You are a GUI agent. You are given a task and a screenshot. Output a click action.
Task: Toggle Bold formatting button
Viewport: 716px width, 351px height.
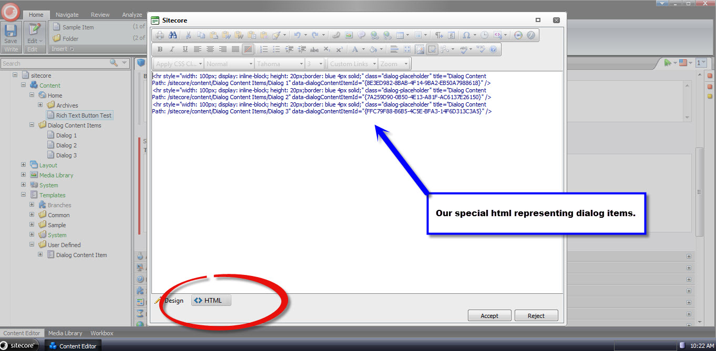pos(160,49)
